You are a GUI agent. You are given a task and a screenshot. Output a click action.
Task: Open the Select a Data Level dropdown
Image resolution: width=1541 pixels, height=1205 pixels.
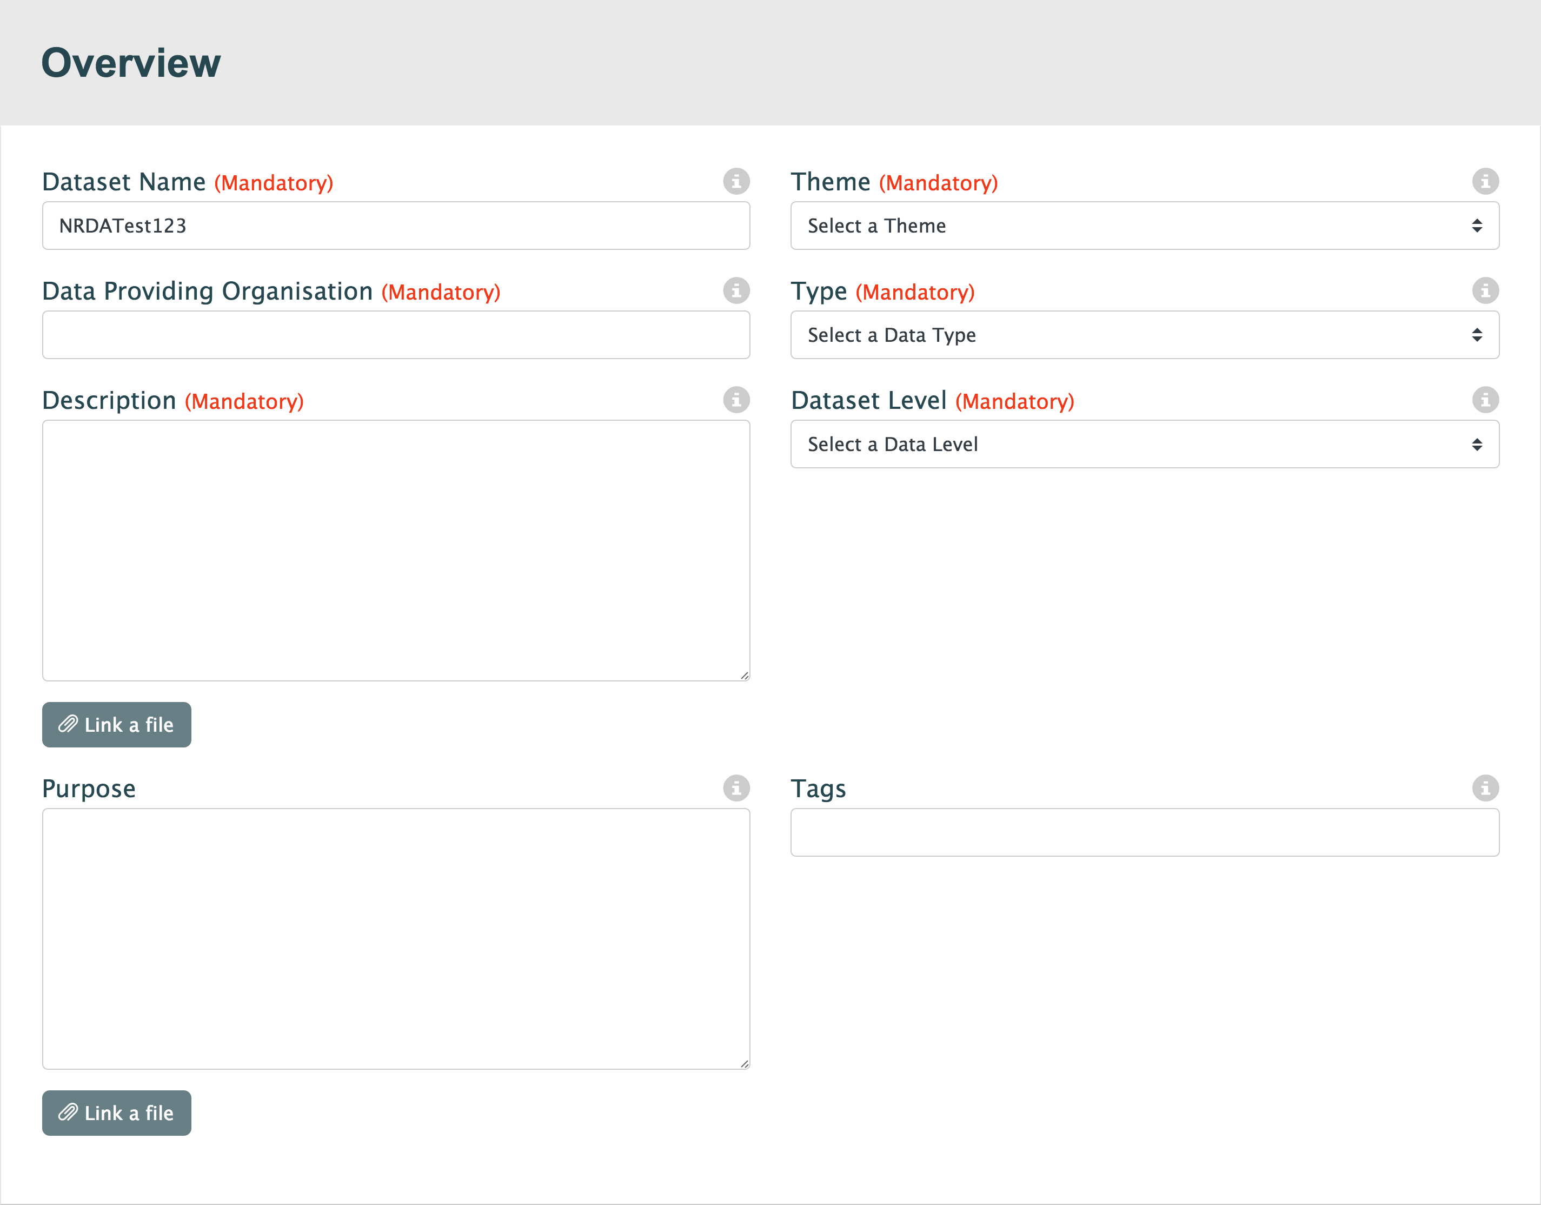point(1144,445)
